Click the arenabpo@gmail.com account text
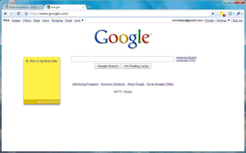Viewport: 246px width, 153px height. (187, 20)
